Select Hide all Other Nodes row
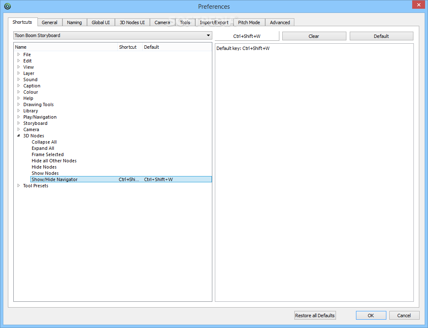The width and height of the screenshot is (428, 328). (121, 161)
